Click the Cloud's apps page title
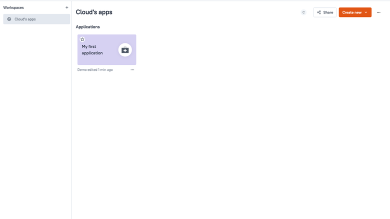This screenshot has height=219, width=390. click(94, 12)
